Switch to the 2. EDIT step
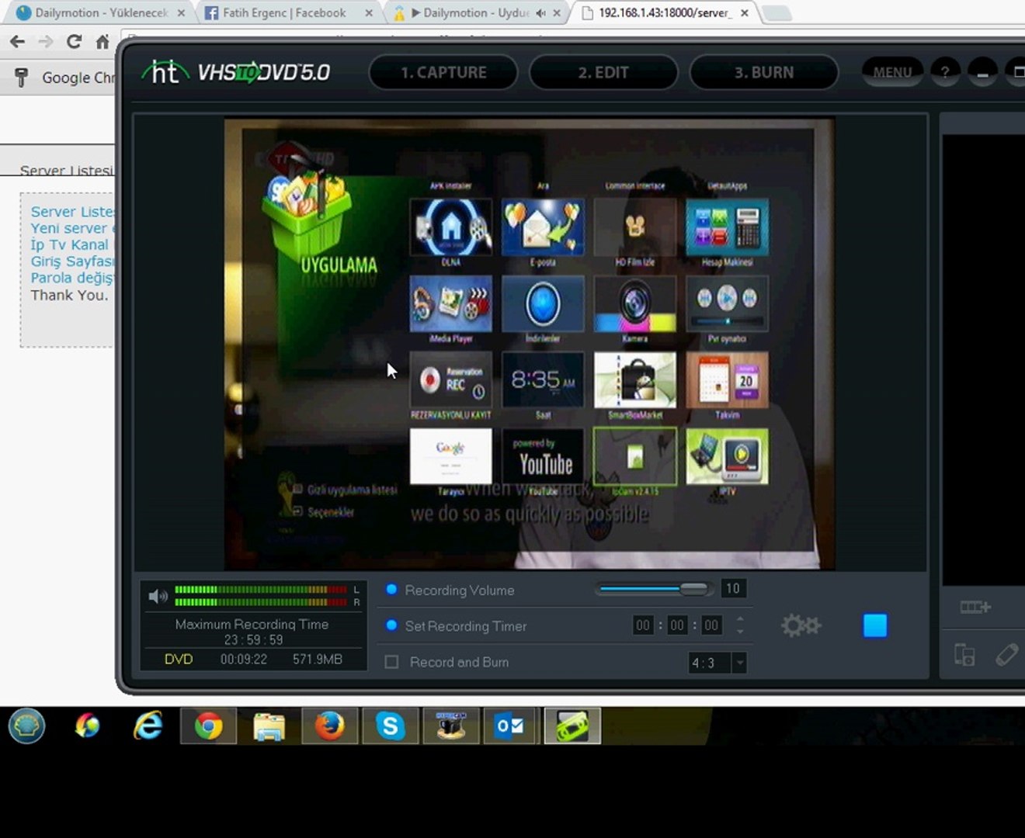The image size is (1025, 838). click(x=603, y=73)
